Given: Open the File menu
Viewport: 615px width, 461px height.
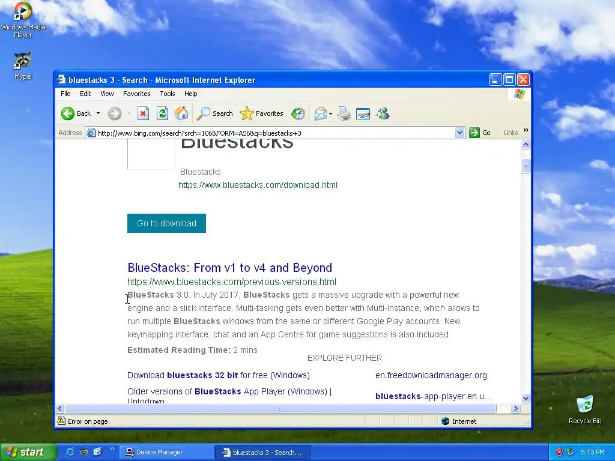Looking at the screenshot, I should (65, 94).
